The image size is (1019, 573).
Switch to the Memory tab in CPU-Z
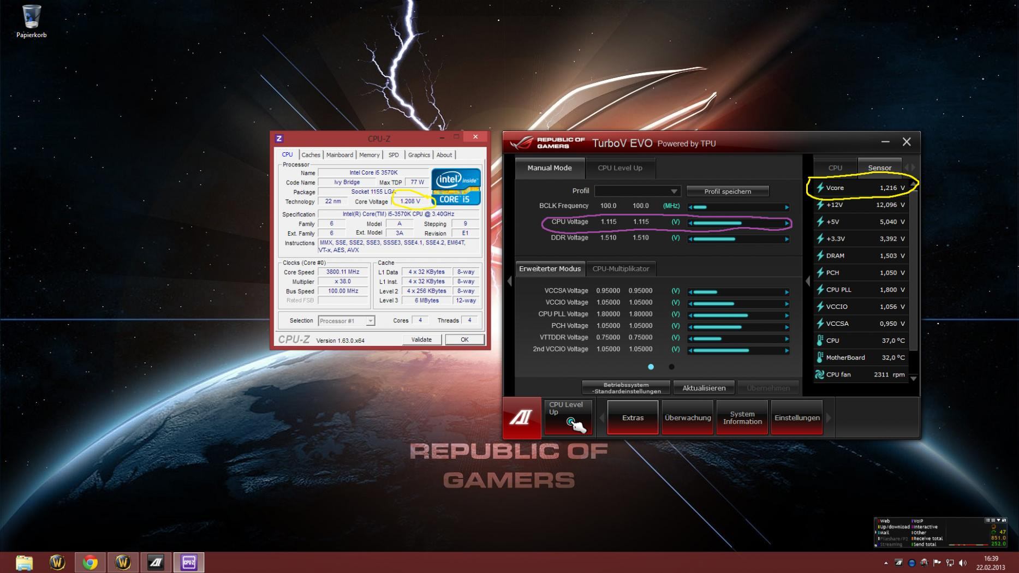click(x=369, y=155)
